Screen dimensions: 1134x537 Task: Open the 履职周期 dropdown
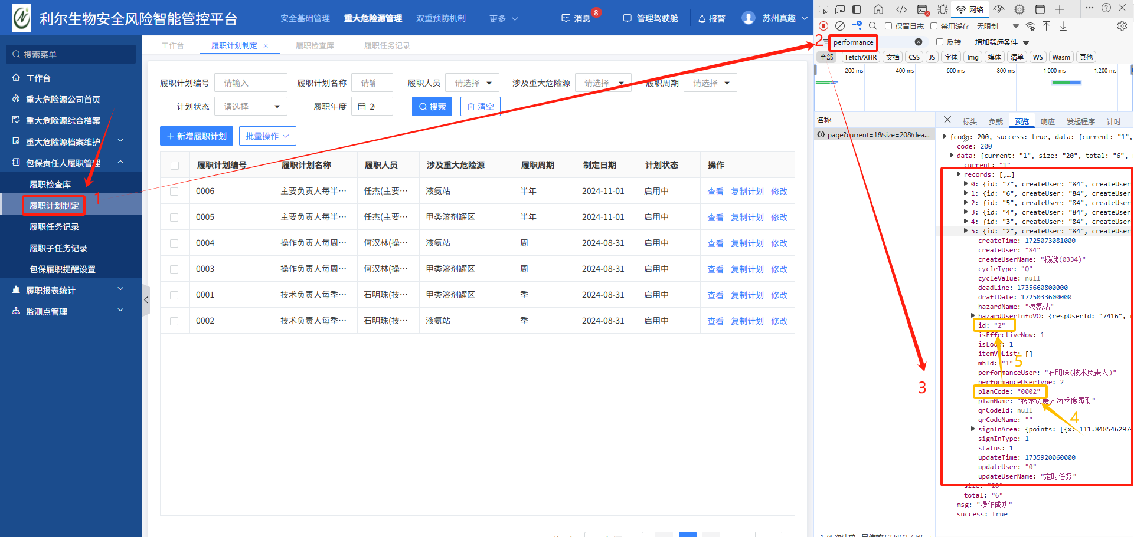pyautogui.click(x=710, y=83)
